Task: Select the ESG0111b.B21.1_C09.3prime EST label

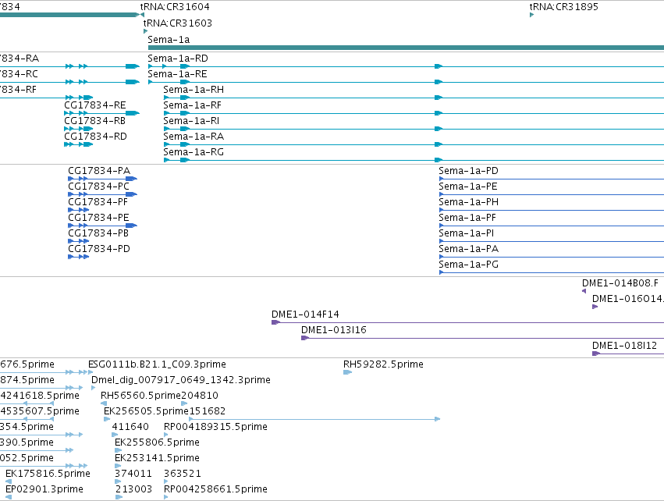Action: click(157, 364)
